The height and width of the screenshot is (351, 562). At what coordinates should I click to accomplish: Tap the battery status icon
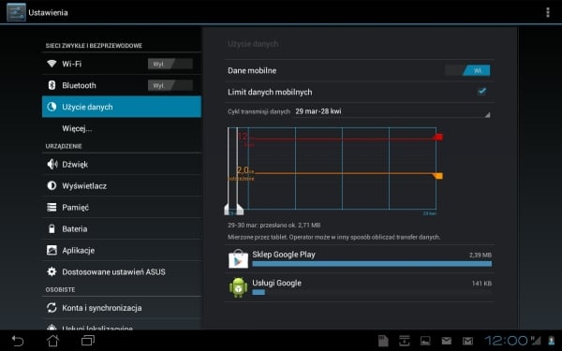(552, 341)
